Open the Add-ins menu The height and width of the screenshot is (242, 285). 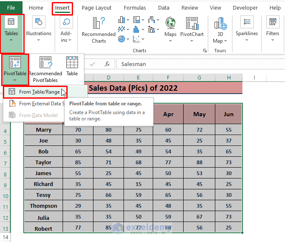[x=66, y=29]
